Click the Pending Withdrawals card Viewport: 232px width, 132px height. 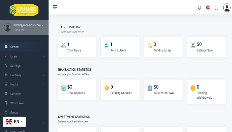(206, 92)
